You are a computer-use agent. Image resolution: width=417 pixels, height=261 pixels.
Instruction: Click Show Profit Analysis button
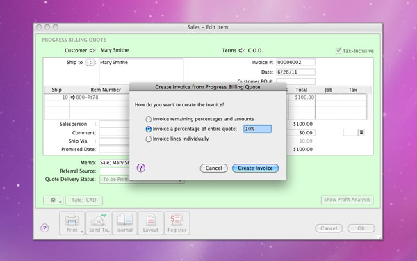point(347,200)
